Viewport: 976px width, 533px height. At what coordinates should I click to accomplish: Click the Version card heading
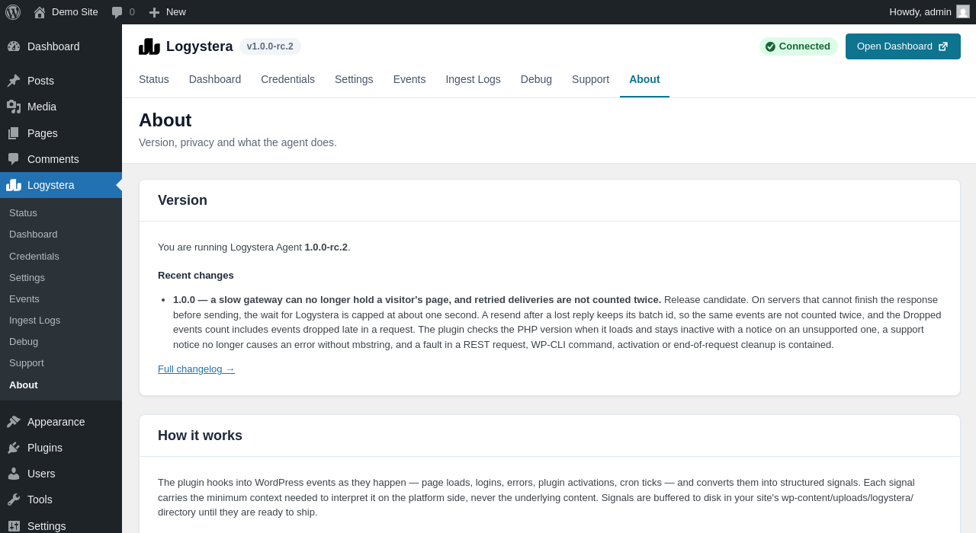click(182, 200)
